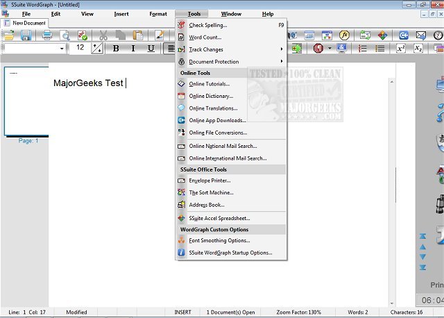Image resolution: width=444 pixels, height=318 pixels.
Task: Click the organization chart toolbar icon
Action: click(x=327, y=35)
